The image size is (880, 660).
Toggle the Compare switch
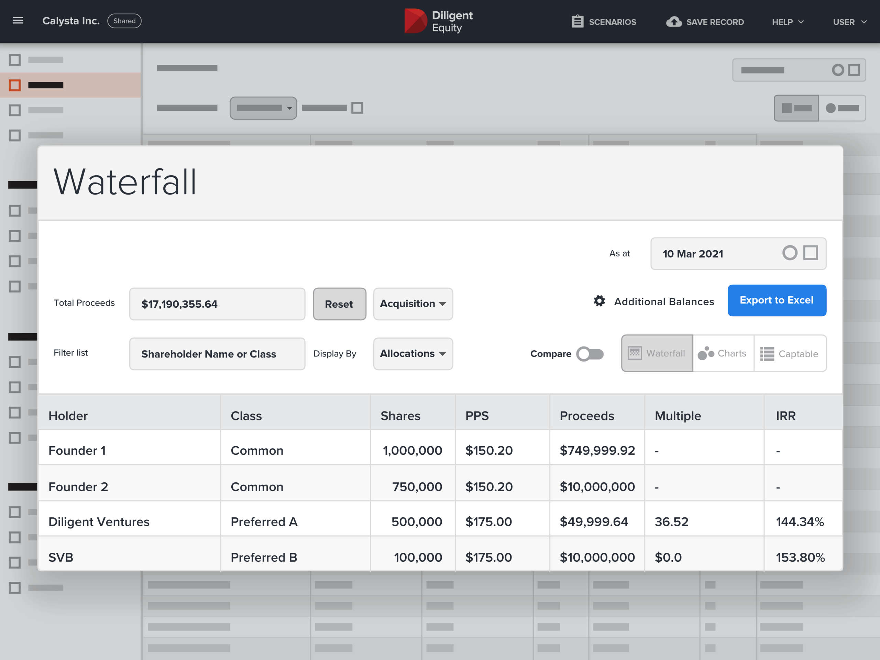(590, 354)
